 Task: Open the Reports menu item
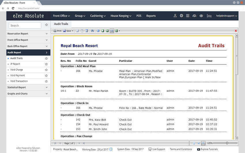[x=151, y=16]
